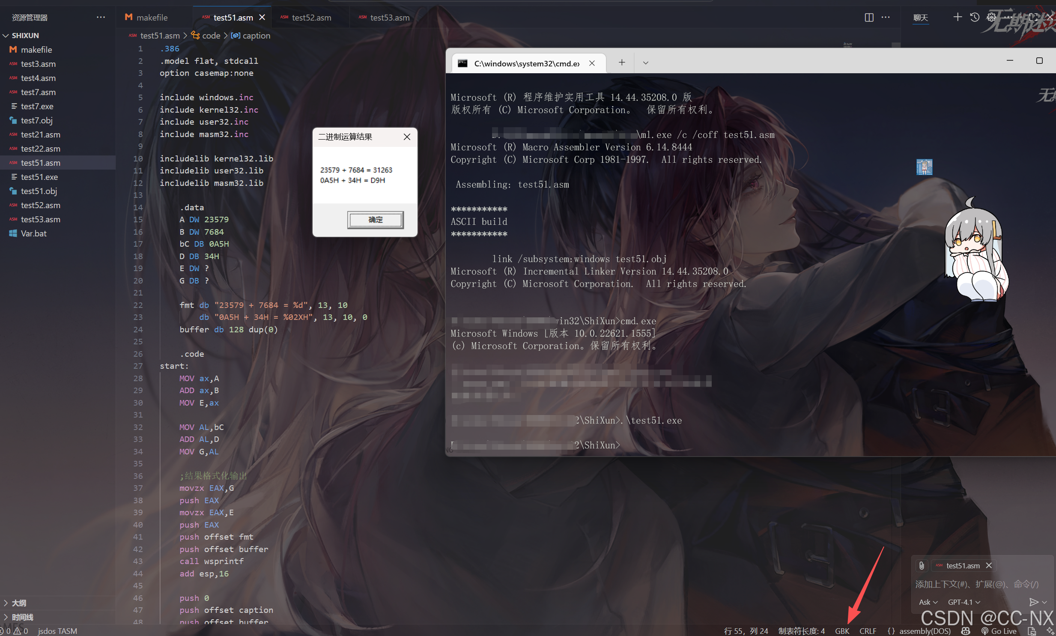Open chat history clock icon
Image resolution: width=1056 pixels, height=636 pixels.
click(975, 17)
